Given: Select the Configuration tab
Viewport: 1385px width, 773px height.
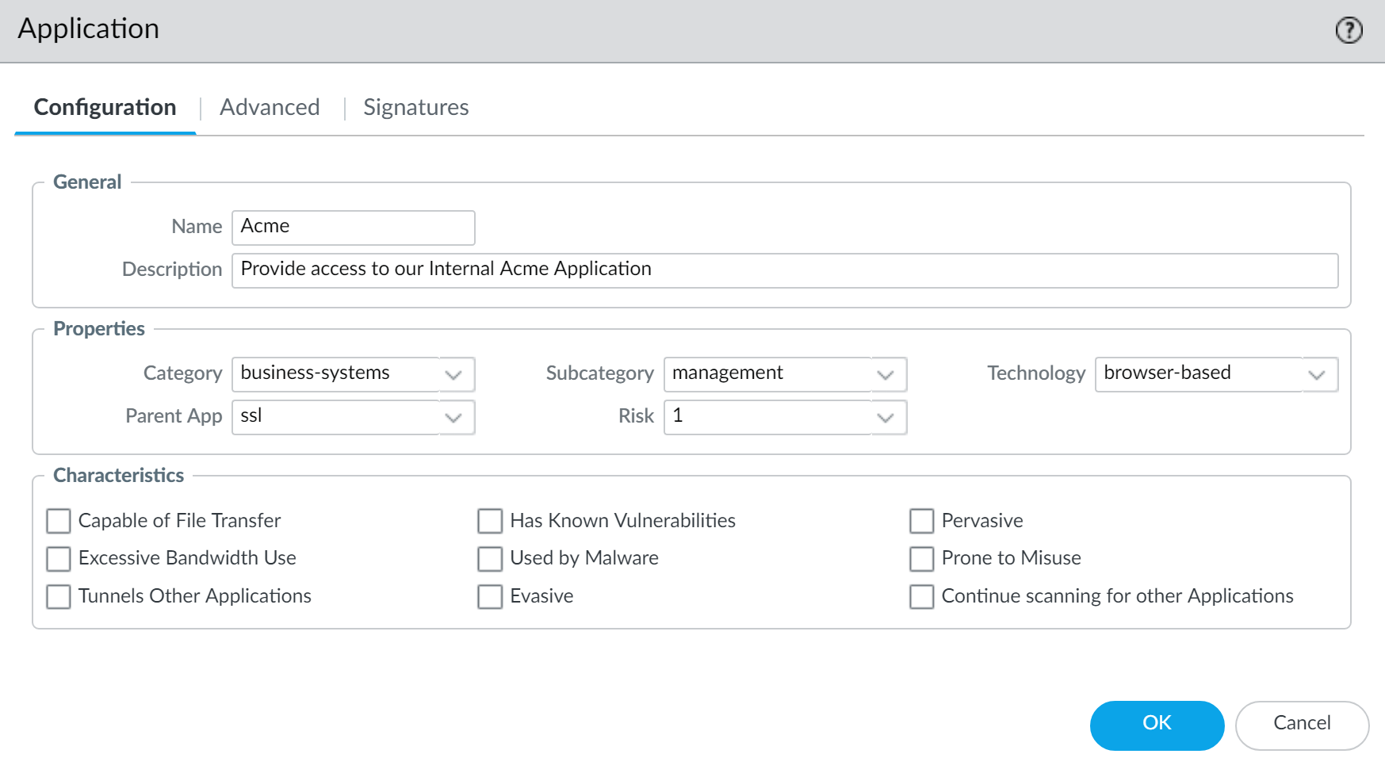Looking at the screenshot, I should point(104,107).
